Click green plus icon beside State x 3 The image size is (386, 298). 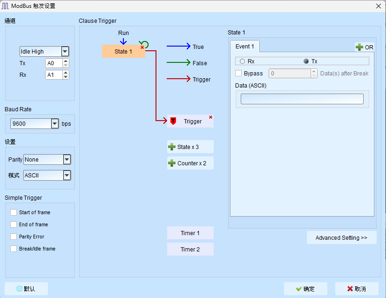172,147
